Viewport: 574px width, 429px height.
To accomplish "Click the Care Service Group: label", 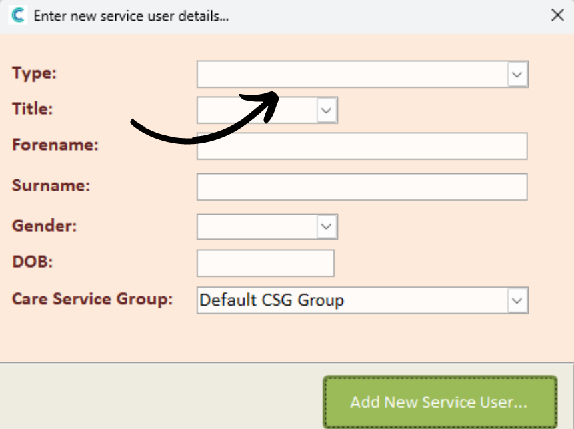I will [92, 299].
